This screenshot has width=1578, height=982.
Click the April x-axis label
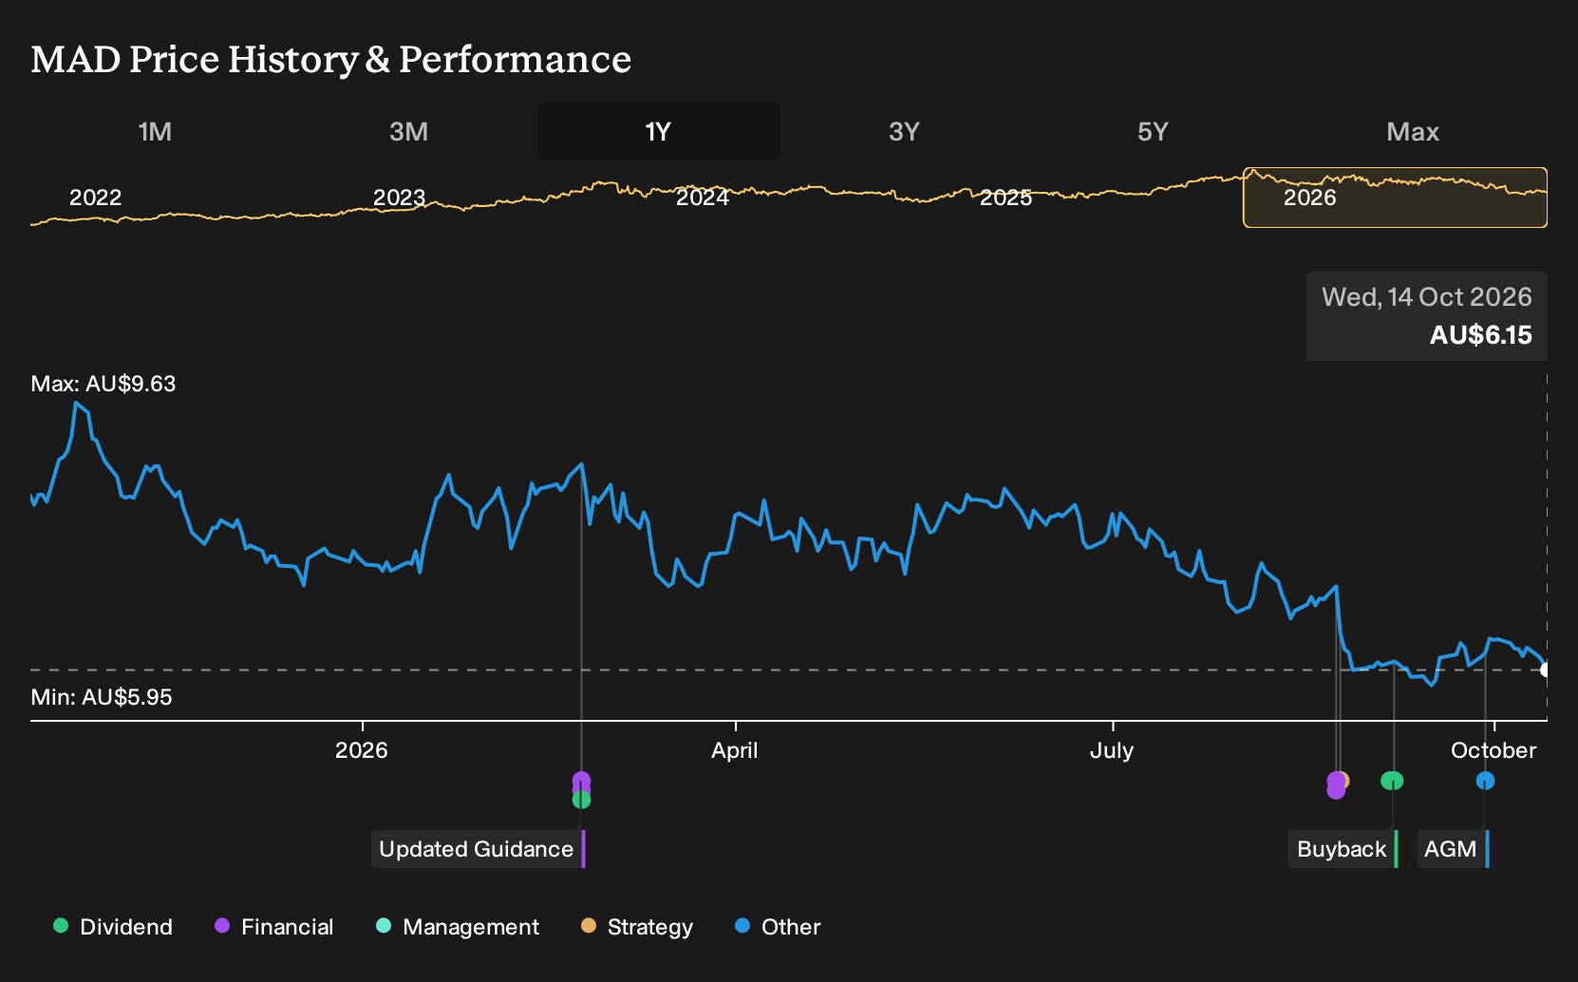click(x=735, y=750)
